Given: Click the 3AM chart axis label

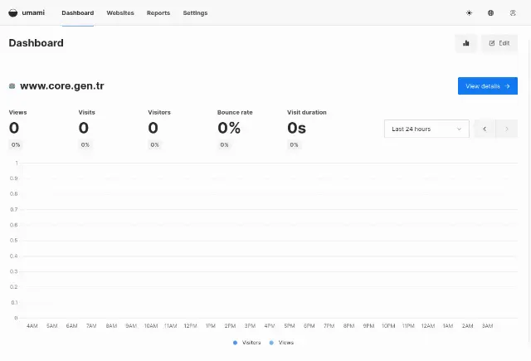Looking at the screenshot, I should [x=487, y=326].
